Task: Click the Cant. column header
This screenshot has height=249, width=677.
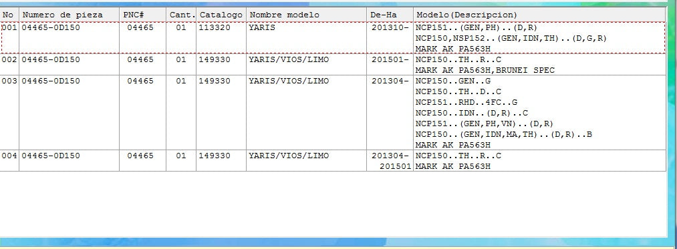Action: [181, 15]
